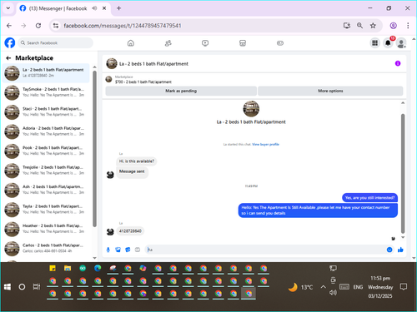Send a thumbs-up like
The image size is (417, 312).
pos(400,250)
